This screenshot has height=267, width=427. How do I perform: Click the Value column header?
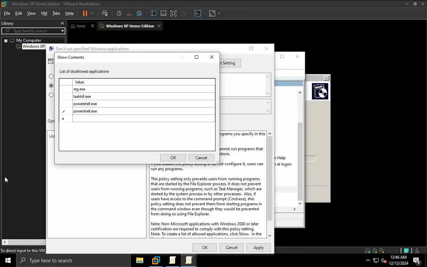coord(144,82)
